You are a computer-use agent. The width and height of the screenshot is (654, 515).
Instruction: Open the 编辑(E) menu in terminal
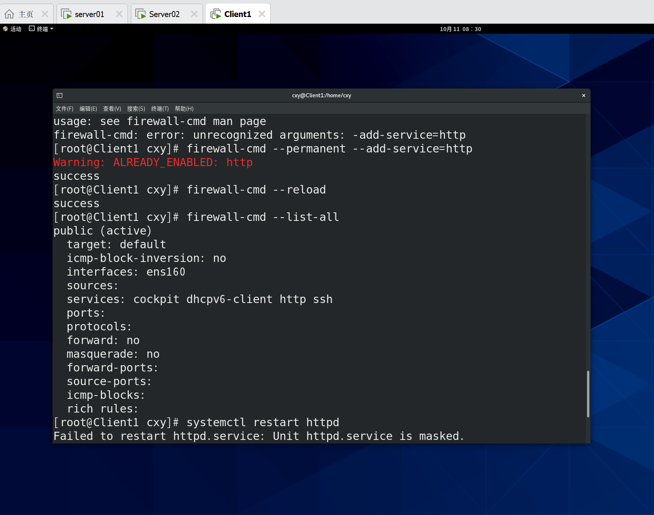pos(88,108)
